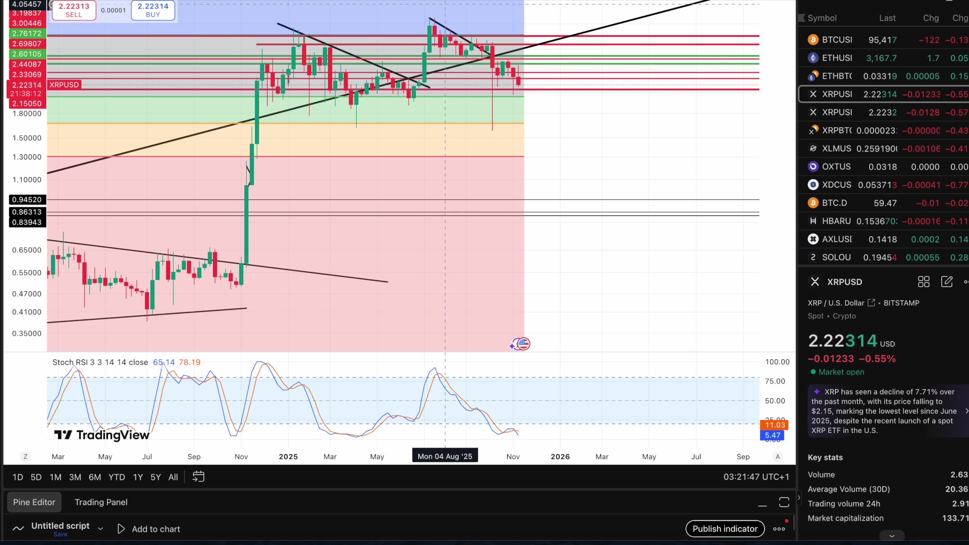This screenshot has width=969, height=545.
Task: Click the Market open status
Action: click(837, 372)
